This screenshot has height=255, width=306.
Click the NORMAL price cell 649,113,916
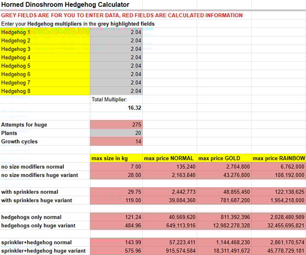pyautogui.click(x=170, y=226)
